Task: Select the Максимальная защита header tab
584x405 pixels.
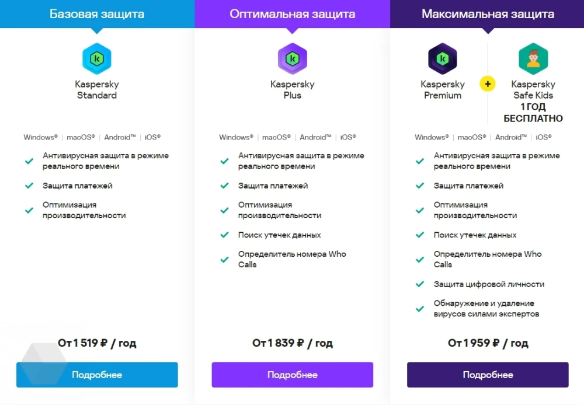Action: coord(488,13)
